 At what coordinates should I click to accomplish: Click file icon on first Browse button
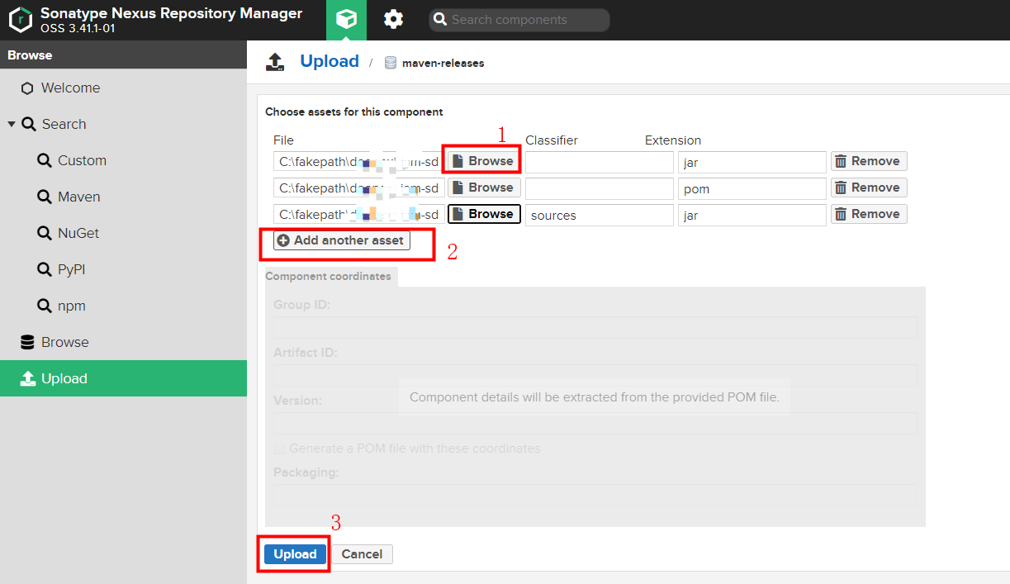[x=458, y=161]
